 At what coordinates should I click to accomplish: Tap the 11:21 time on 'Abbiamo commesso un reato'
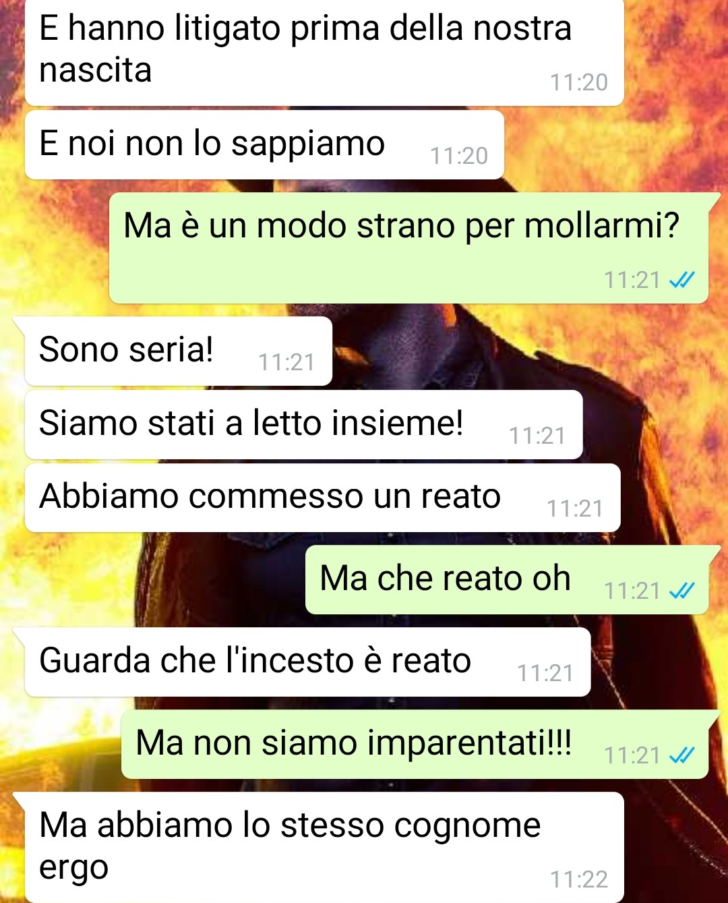click(x=575, y=508)
